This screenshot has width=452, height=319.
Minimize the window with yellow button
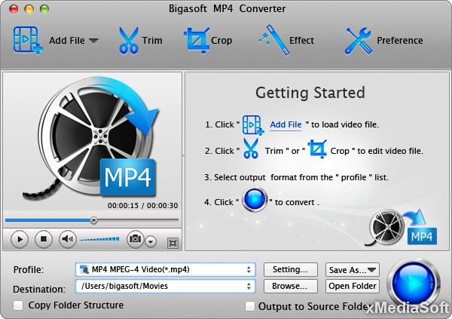tap(29, 9)
